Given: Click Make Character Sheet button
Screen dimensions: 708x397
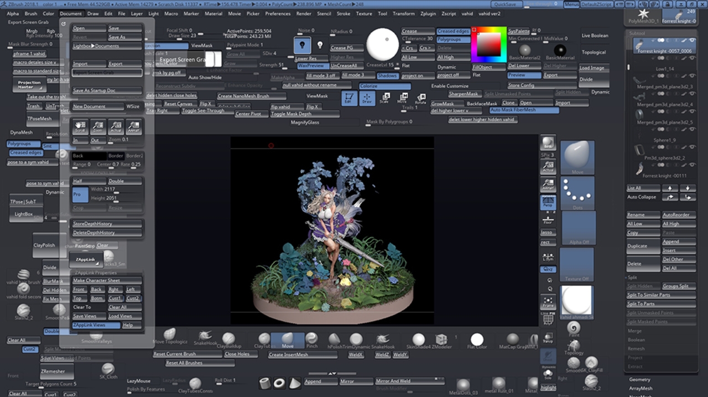Looking at the screenshot, I should pyautogui.click(x=107, y=281).
